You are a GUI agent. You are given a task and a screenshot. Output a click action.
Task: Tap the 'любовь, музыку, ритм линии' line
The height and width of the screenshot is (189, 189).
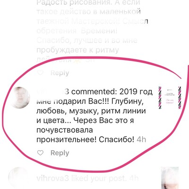click(91, 111)
